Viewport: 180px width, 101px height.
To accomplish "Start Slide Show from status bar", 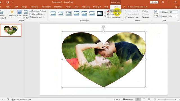I will coord(155,99).
